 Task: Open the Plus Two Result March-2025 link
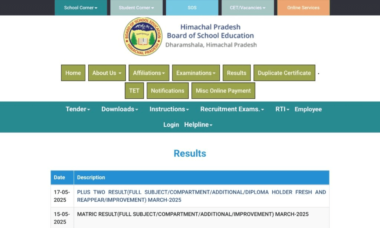[202, 196]
